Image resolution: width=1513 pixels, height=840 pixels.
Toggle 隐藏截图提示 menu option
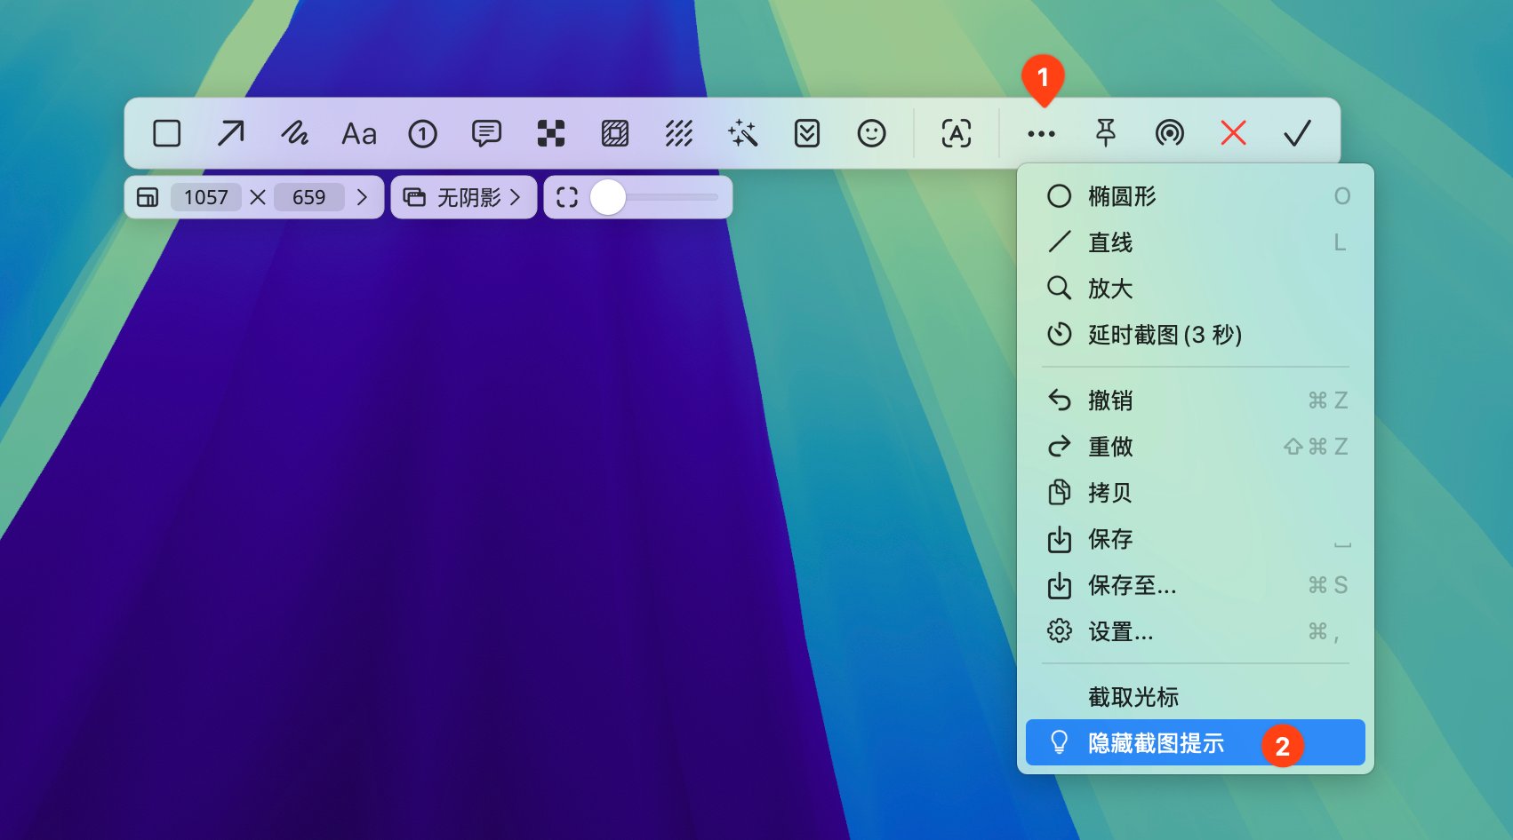pos(1196,742)
